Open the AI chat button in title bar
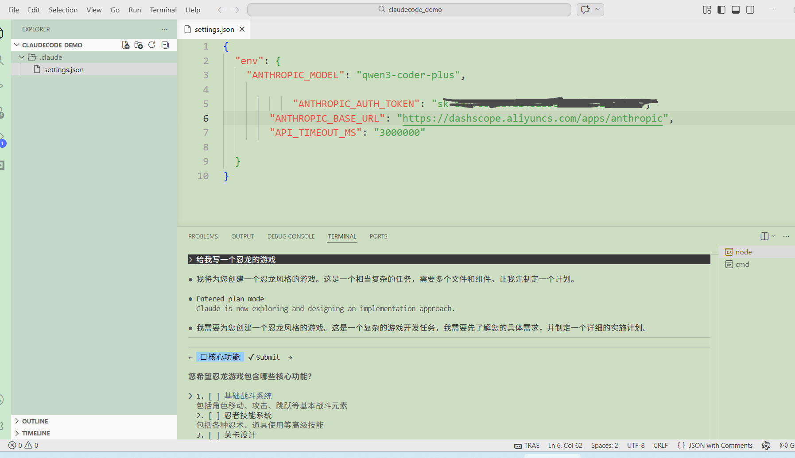The image size is (795, 458). click(585, 10)
